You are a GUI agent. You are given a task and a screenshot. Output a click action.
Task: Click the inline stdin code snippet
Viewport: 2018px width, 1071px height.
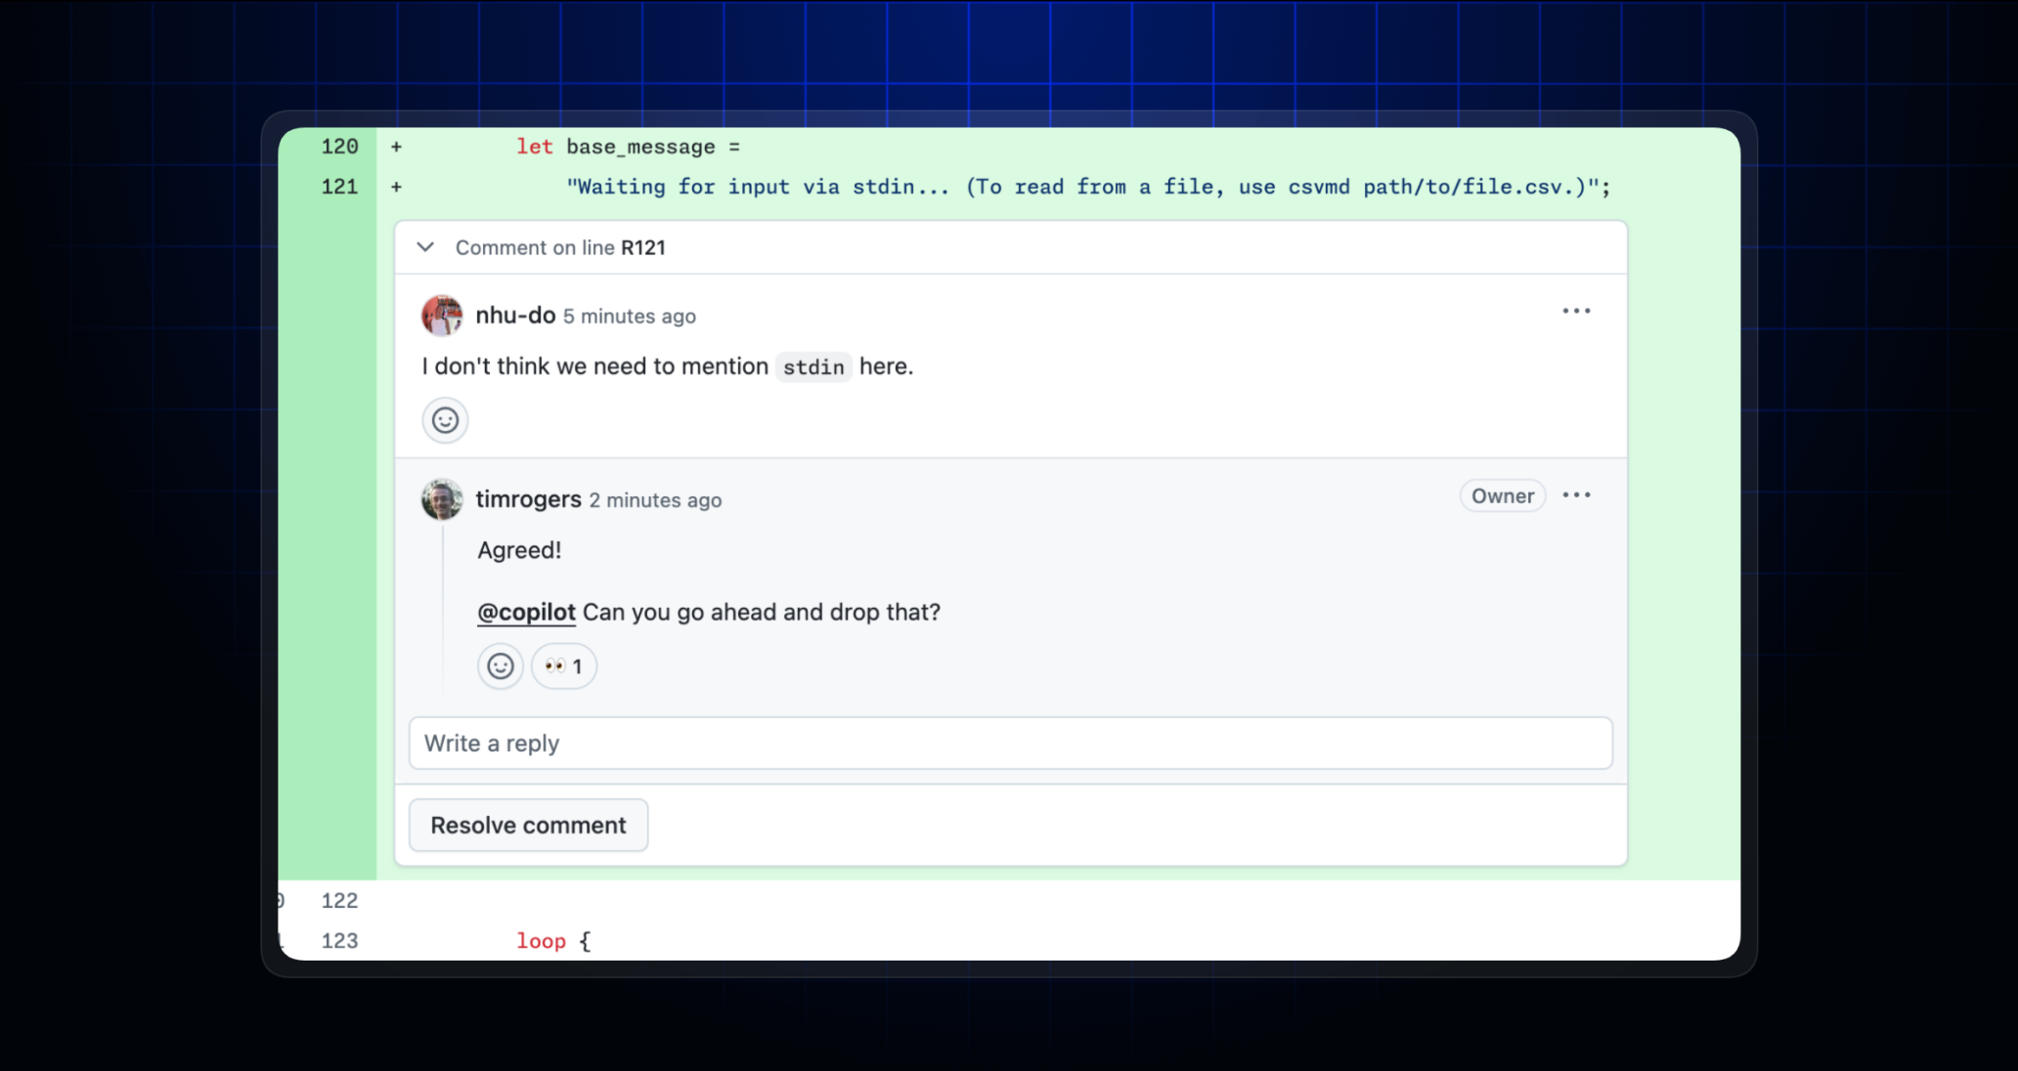813,367
